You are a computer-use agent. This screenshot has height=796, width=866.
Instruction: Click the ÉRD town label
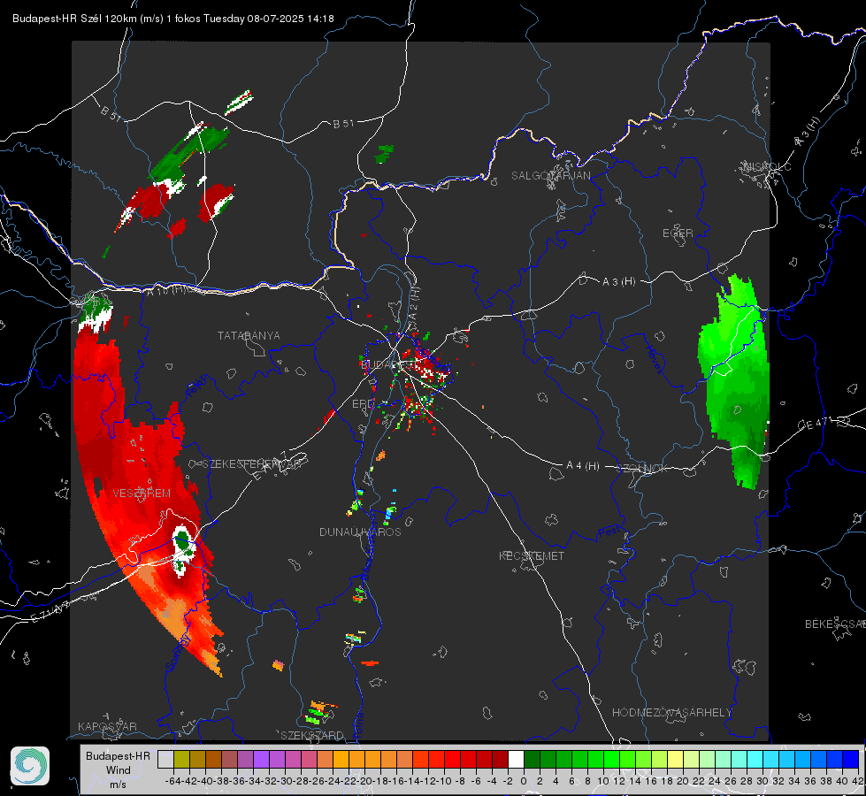click(363, 404)
